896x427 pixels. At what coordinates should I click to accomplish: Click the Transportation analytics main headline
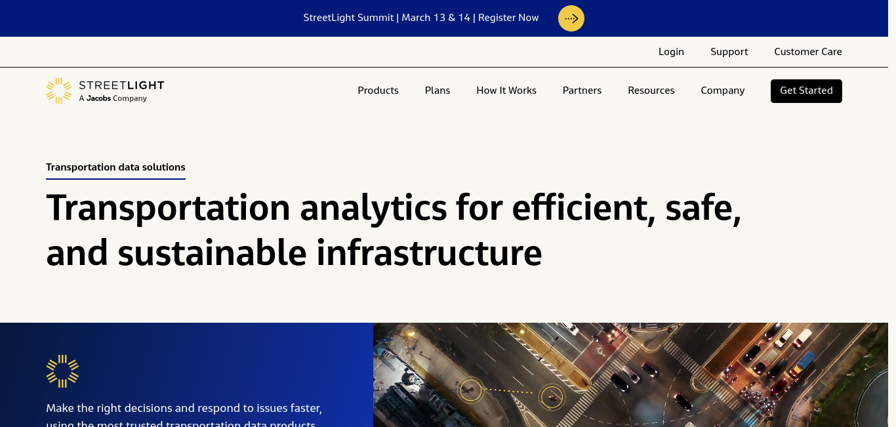pyautogui.click(x=394, y=230)
